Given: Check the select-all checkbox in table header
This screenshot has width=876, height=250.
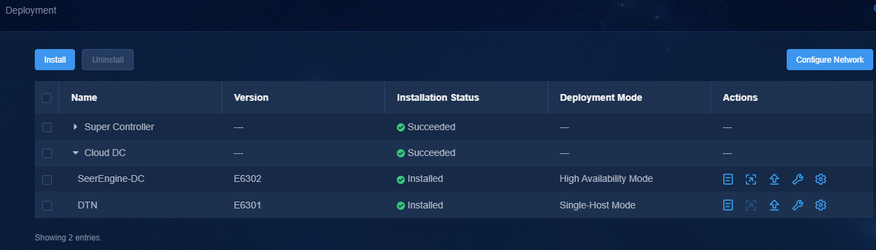Looking at the screenshot, I should point(46,98).
